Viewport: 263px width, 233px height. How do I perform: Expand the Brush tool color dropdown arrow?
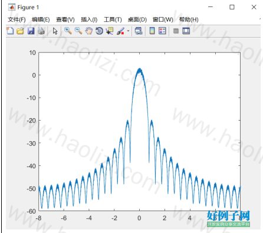pyautogui.click(x=128, y=31)
